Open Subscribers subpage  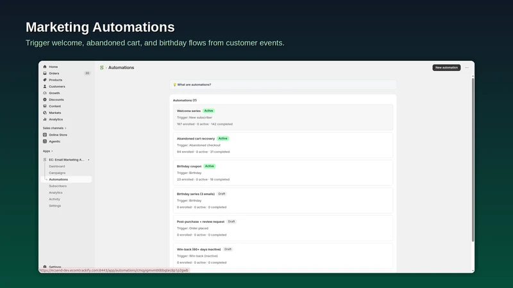pos(58,186)
